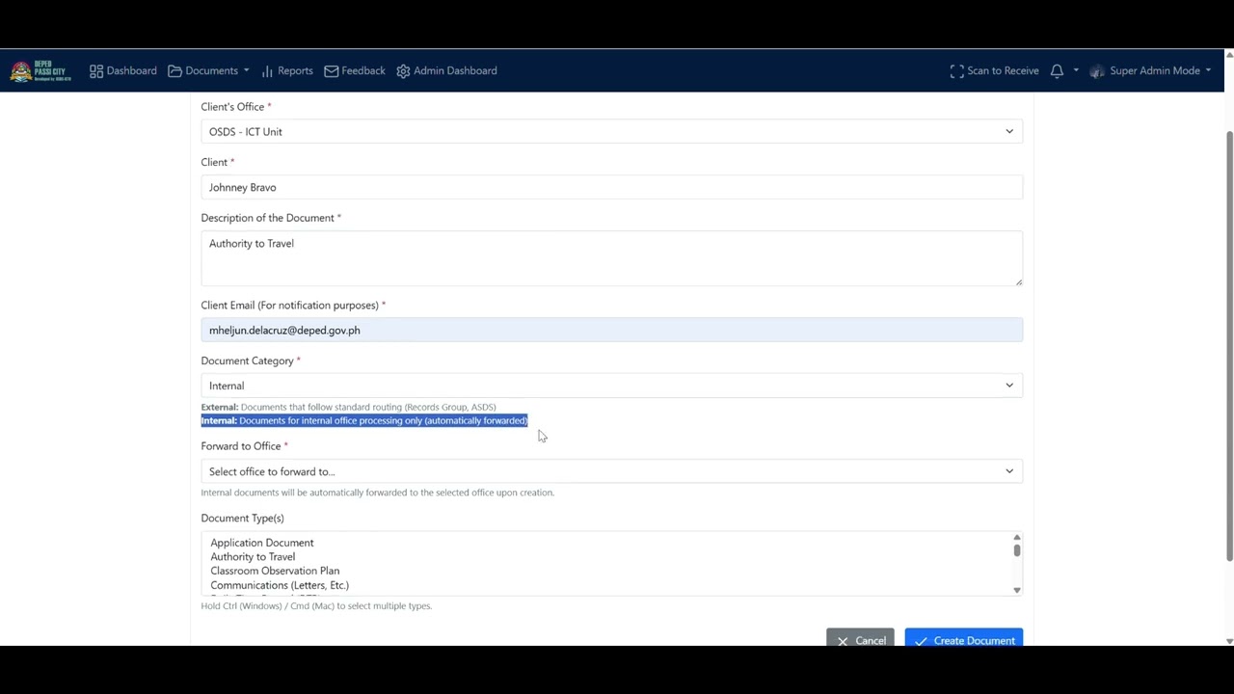Select Scan to Receive option
Image resolution: width=1234 pixels, height=694 pixels.
(994, 70)
